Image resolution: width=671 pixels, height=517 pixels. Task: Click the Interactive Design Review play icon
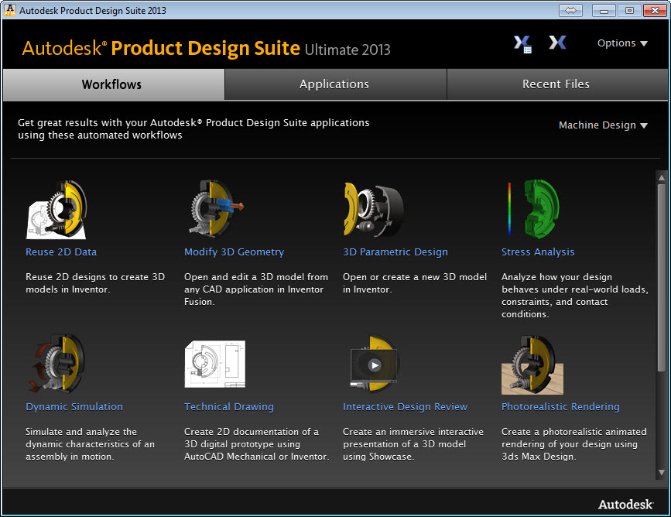point(375,365)
